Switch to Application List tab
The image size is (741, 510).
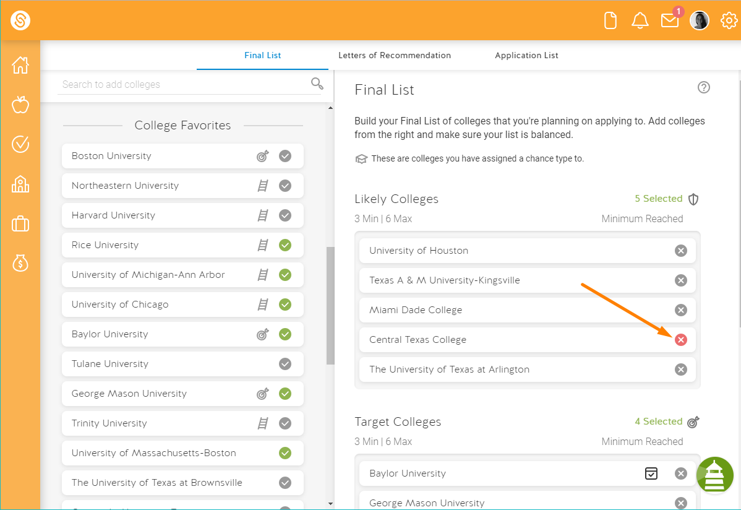[x=526, y=55]
